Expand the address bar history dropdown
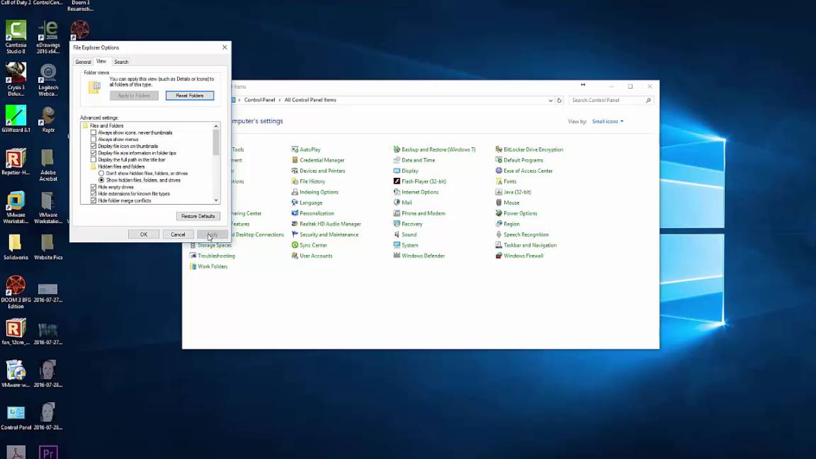Image resolution: width=816 pixels, height=459 pixels. (550, 100)
